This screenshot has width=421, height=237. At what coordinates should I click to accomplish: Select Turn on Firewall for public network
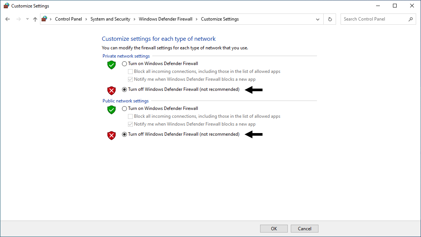coord(124,108)
